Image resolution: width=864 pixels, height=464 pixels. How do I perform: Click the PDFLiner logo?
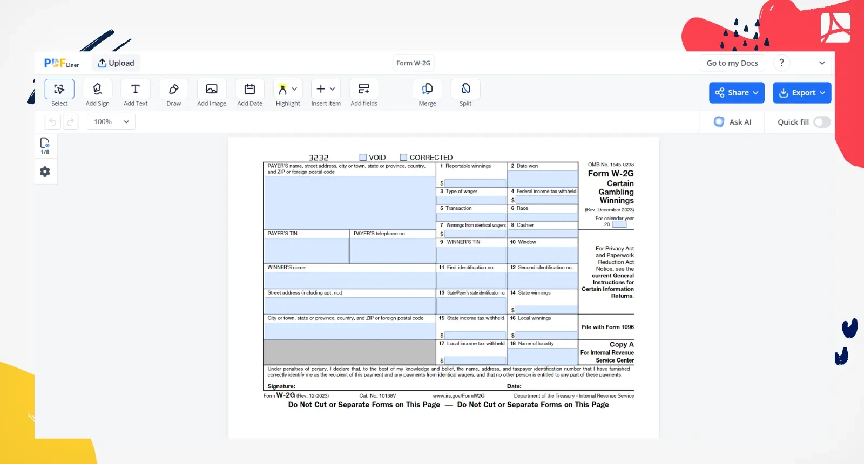[62, 63]
